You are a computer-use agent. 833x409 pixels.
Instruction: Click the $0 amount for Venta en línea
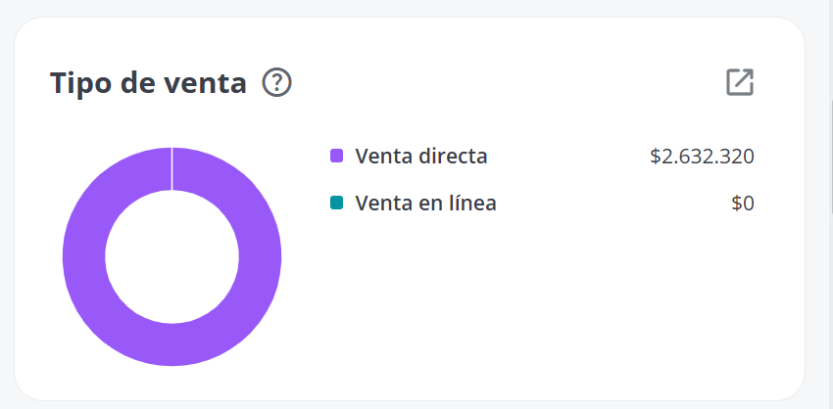click(x=743, y=204)
